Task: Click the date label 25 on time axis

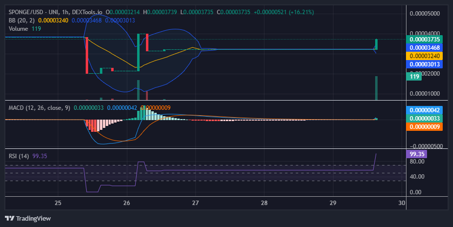Action: click(x=58, y=203)
